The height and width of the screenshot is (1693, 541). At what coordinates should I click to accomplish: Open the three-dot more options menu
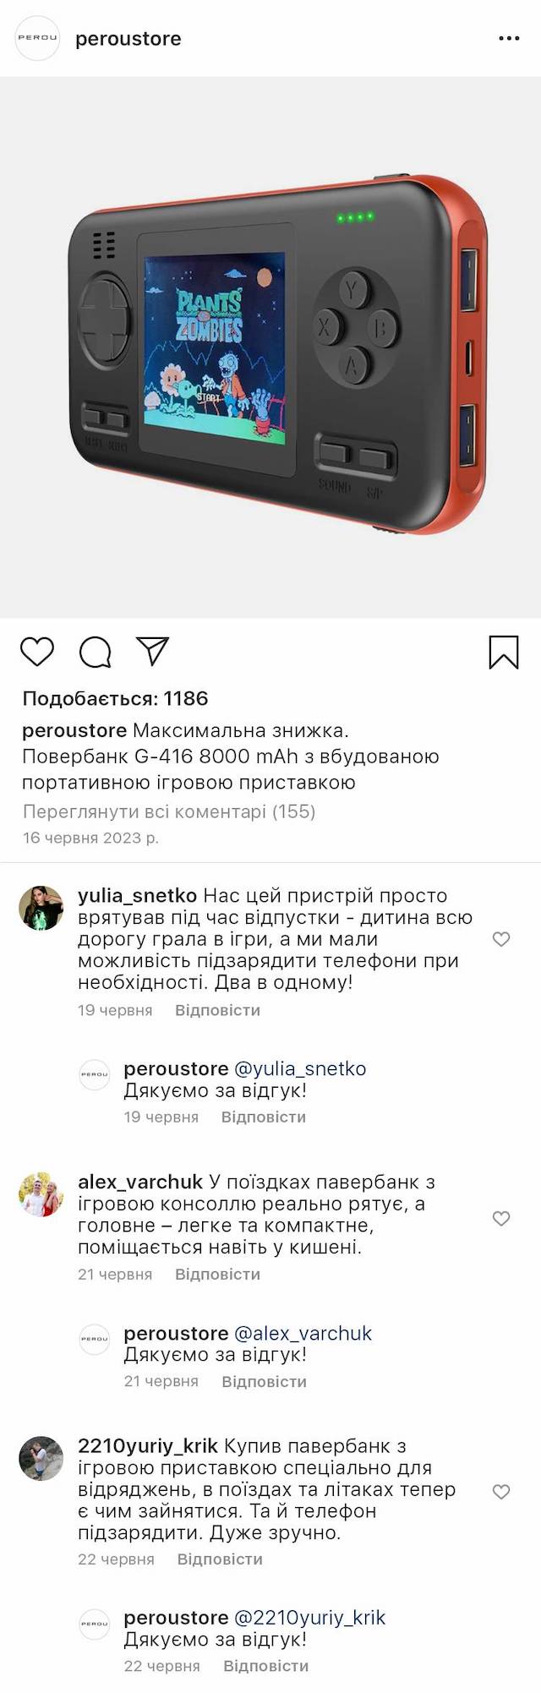(509, 39)
